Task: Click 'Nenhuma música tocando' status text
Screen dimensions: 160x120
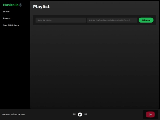Action: (13, 114)
